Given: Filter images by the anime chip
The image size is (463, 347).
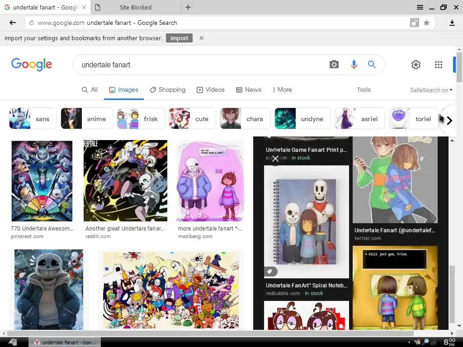Looking at the screenshot, I should click(87, 119).
